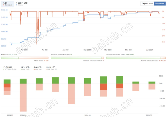
Task: Click the 0% drawdown axis label
Action: [163, 11]
